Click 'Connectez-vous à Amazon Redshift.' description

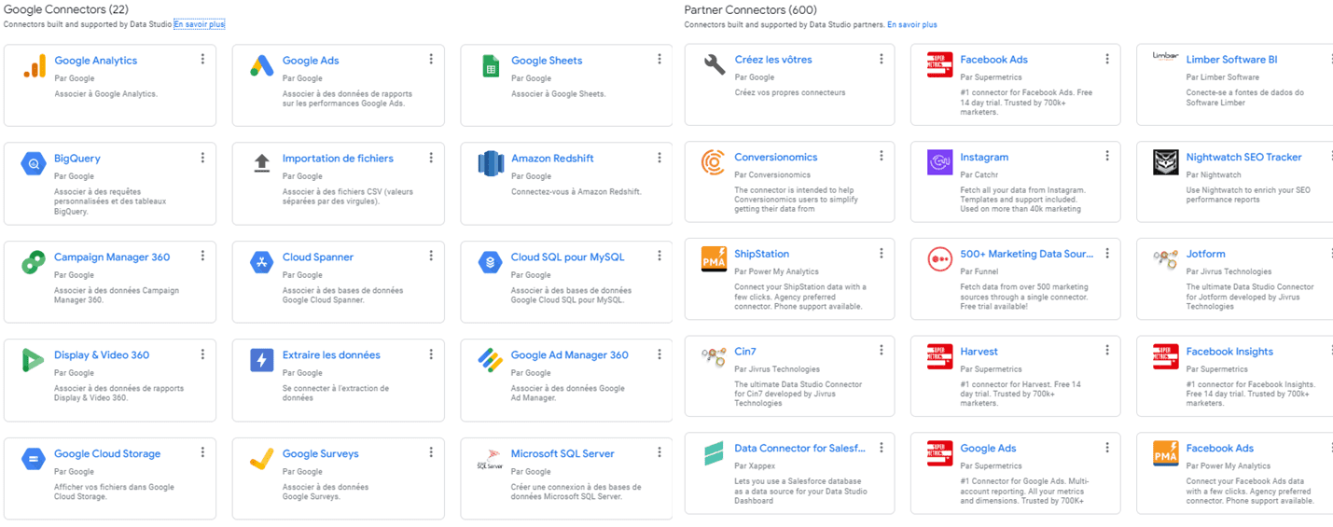pyautogui.click(x=576, y=192)
